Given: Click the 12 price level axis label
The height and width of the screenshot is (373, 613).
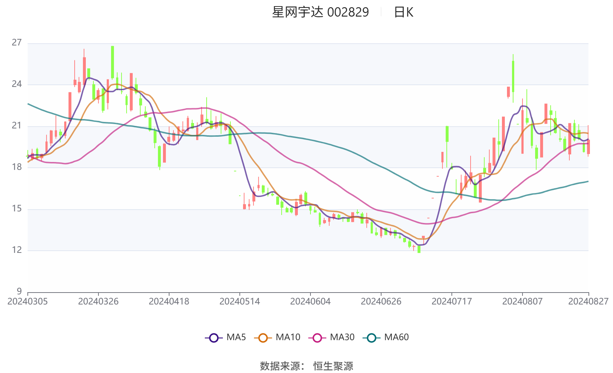Looking at the screenshot, I should 17,250.
